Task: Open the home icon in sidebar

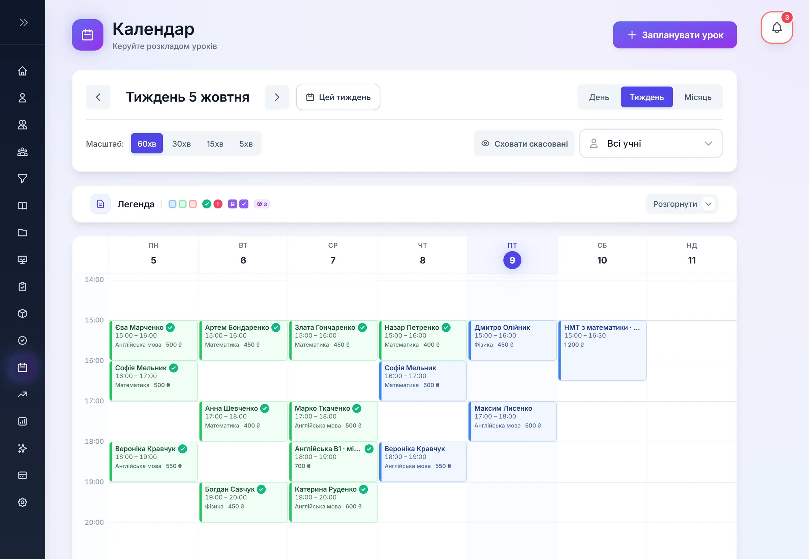Action: click(x=22, y=71)
